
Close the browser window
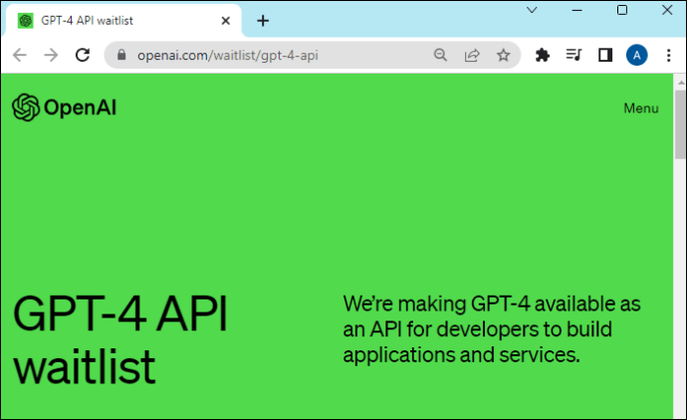[x=667, y=10]
